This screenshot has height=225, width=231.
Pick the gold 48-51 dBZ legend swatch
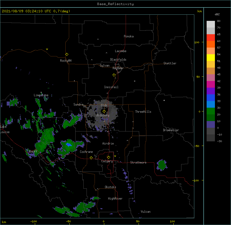pyautogui.click(x=211, y=64)
